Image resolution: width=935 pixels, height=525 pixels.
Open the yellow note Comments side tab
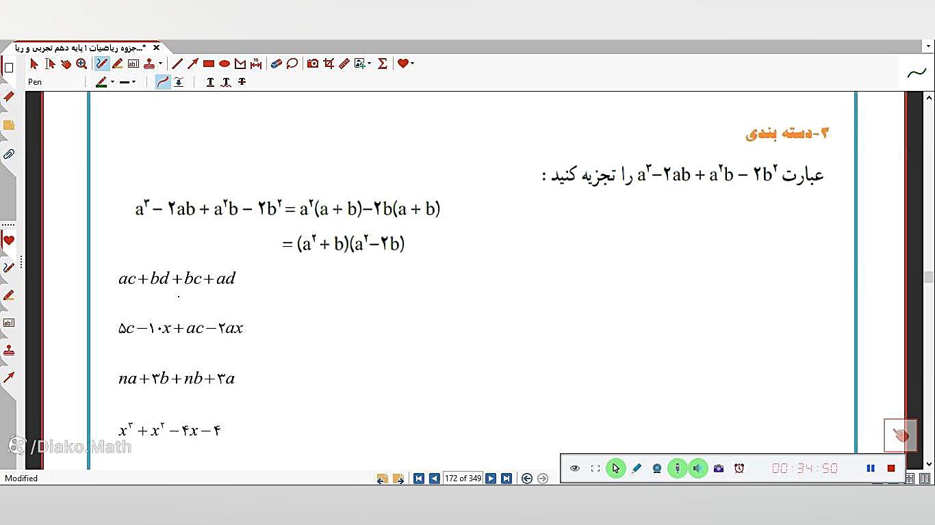pyautogui.click(x=8, y=126)
